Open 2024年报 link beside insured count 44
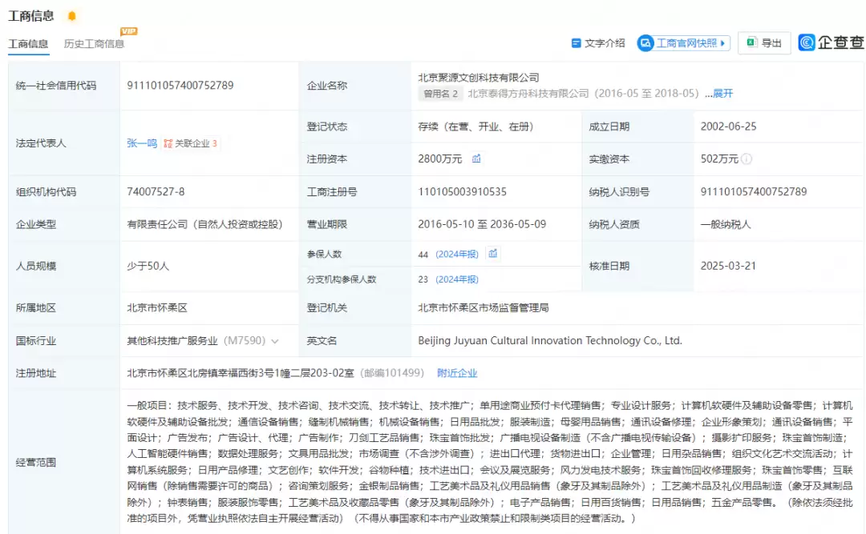866x534 pixels. pos(457,255)
